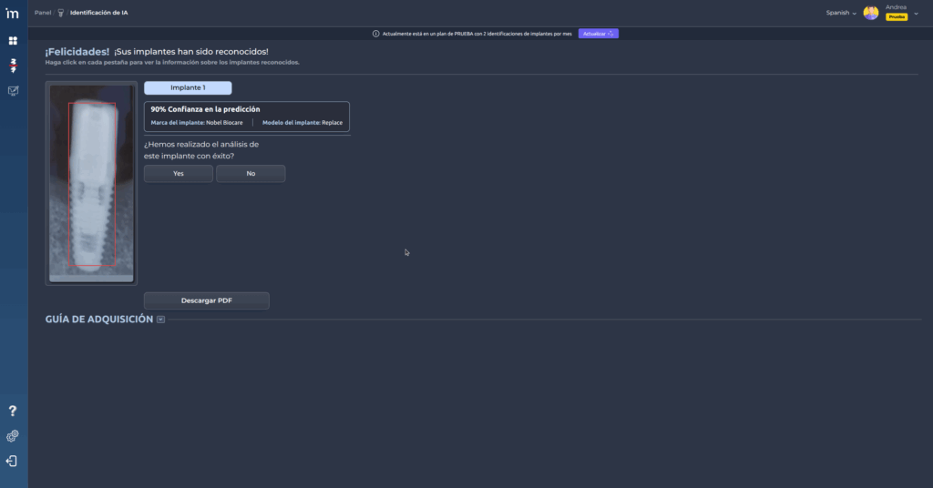Screen dimensions: 933x488
Task: Click the Actualizar upgrade button
Action: pyautogui.click(x=598, y=34)
